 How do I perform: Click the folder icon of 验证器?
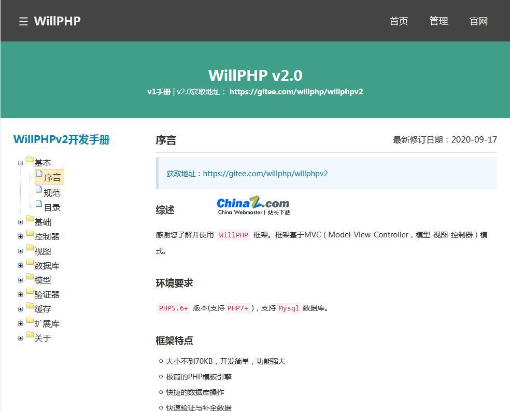pos(30,291)
